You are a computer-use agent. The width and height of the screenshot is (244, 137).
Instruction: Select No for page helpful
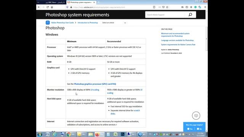[x=199, y=129]
